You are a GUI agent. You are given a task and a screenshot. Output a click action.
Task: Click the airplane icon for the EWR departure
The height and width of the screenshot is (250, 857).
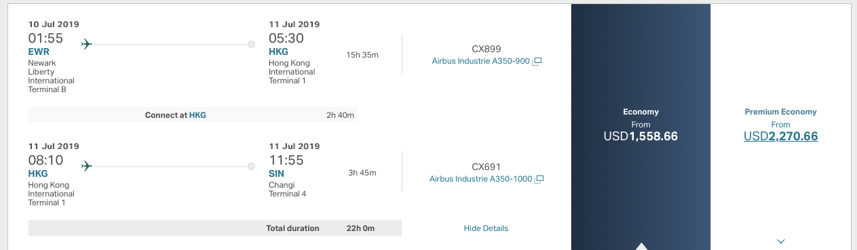click(x=86, y=45)
